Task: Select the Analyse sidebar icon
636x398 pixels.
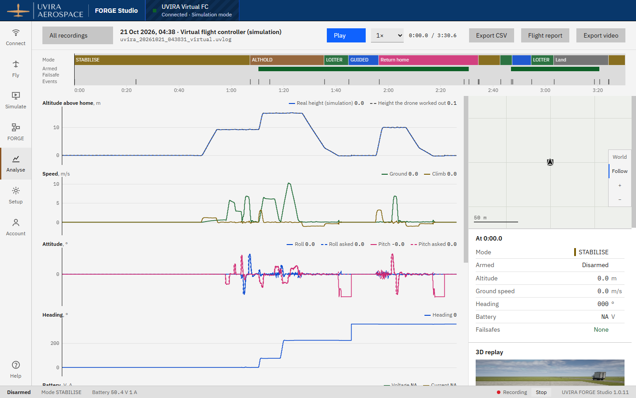Action: click(16, 164)
